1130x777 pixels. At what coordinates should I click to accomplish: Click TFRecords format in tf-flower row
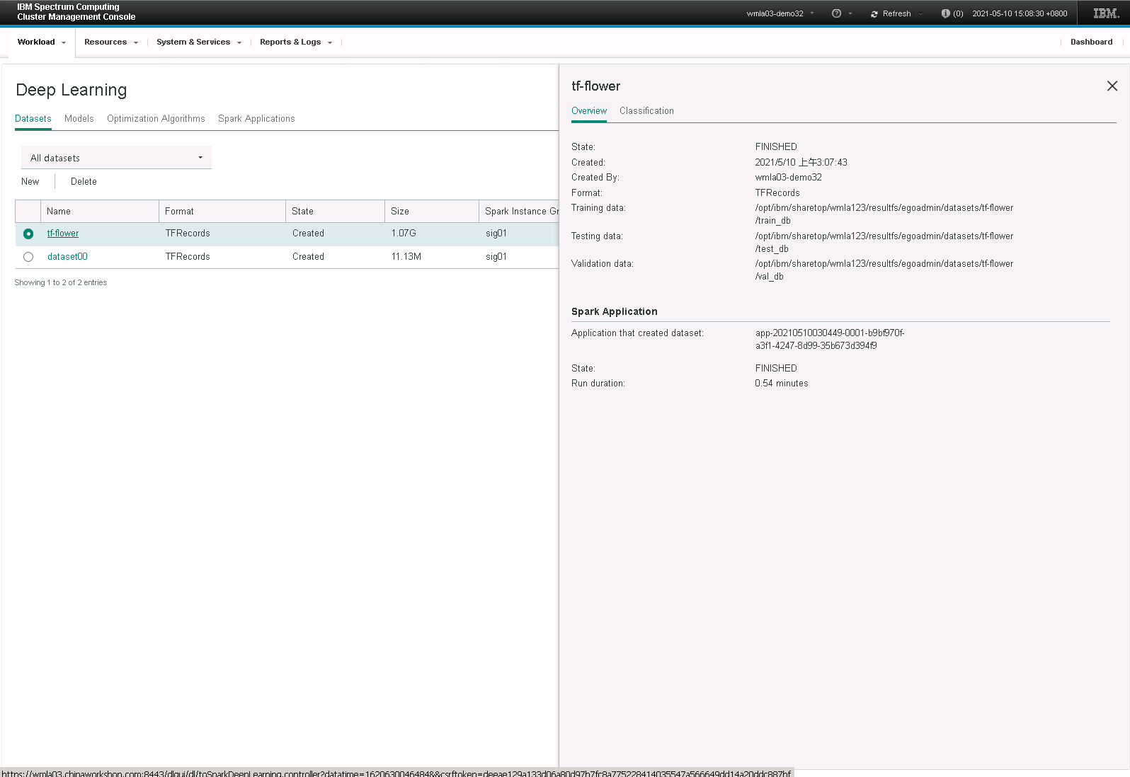(188, 234)
